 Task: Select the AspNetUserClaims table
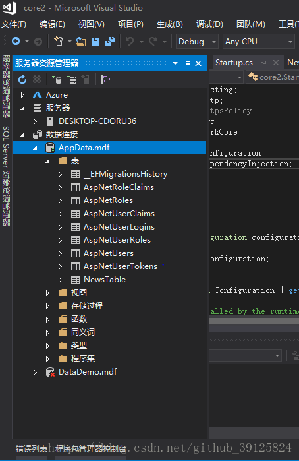point(119,214)
